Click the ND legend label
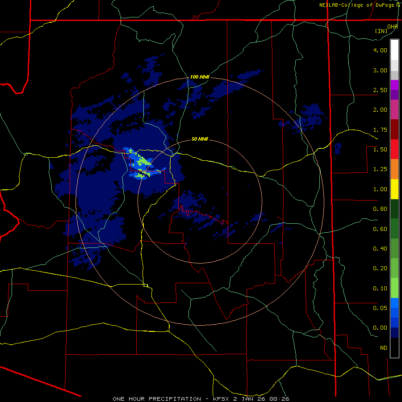This screenshot has width=402, height=402. pos(384,348)
